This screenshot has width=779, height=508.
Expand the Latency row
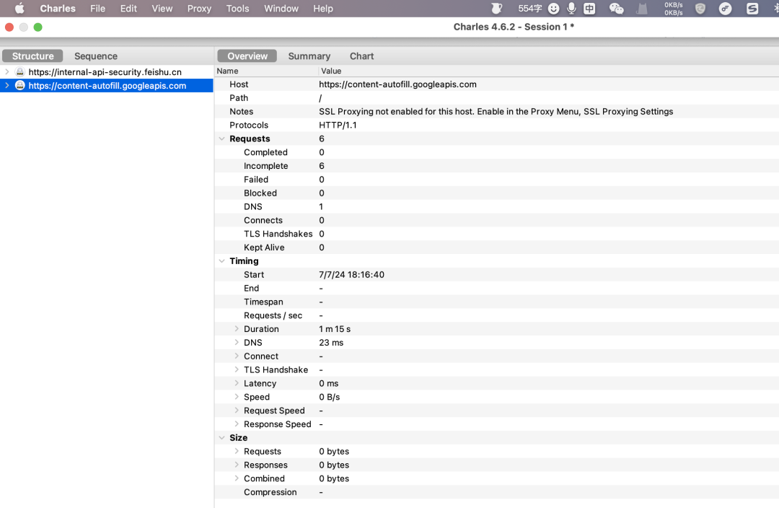237,382
